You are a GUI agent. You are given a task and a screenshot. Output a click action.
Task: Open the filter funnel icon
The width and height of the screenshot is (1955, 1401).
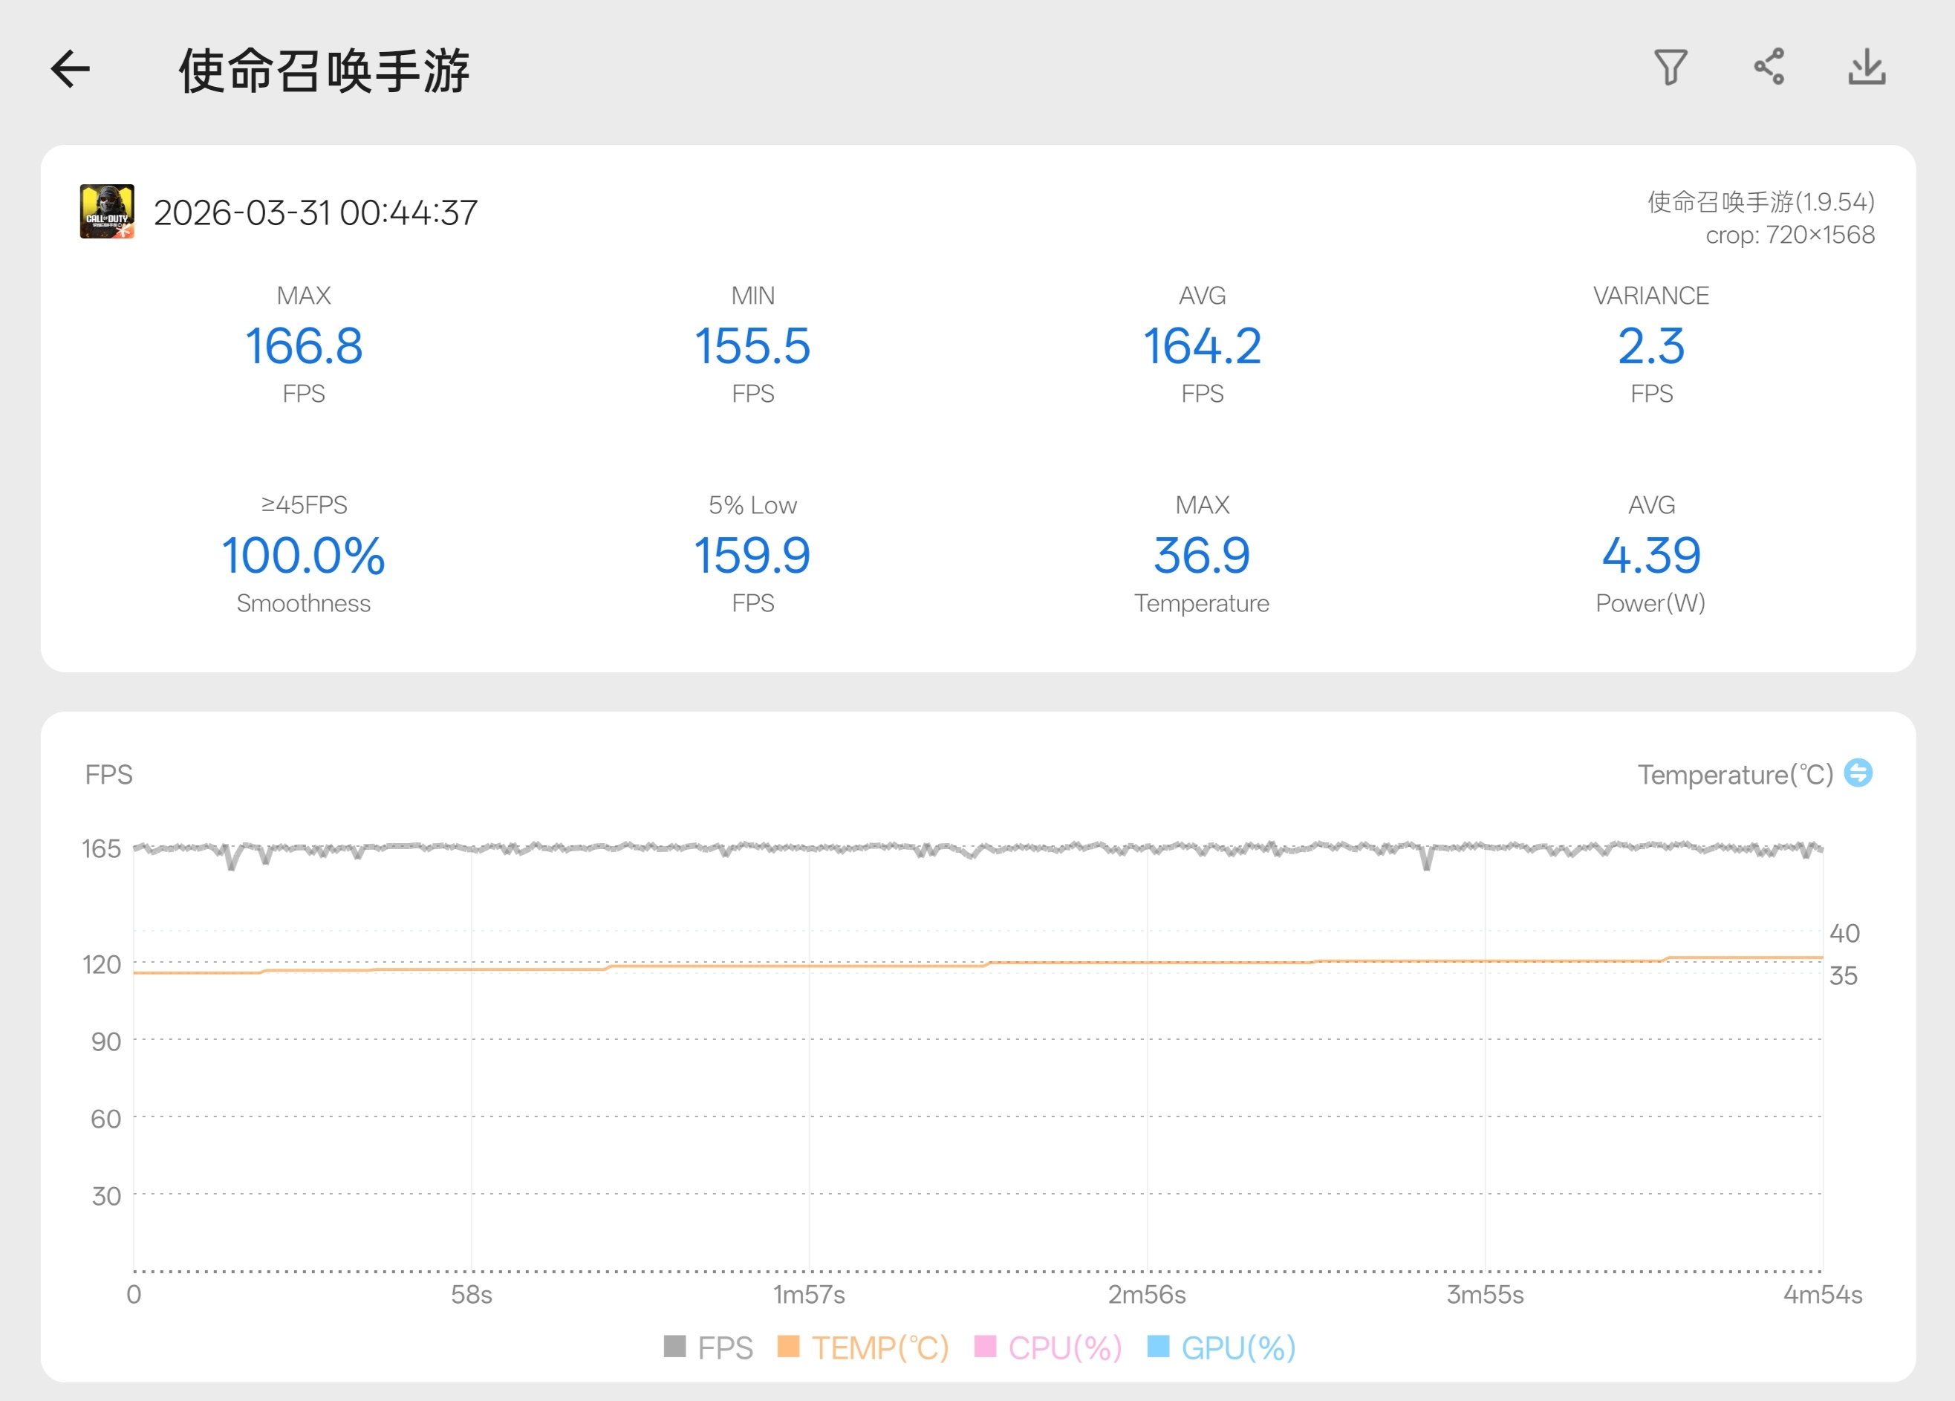point(1670,68)
